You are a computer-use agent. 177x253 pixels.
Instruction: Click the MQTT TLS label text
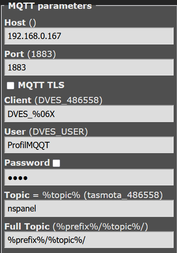pyautogui.click(x=41, y=85)
